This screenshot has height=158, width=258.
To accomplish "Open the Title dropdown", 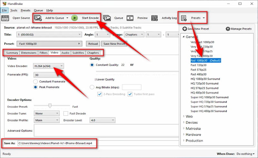I will (x=49, y=35).
